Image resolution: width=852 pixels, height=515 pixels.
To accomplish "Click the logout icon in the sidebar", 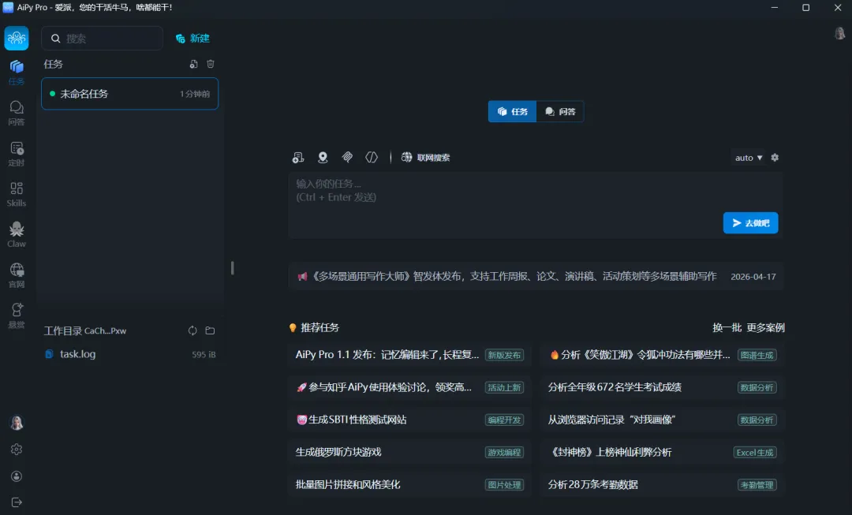I will click(x=17, y=502).
